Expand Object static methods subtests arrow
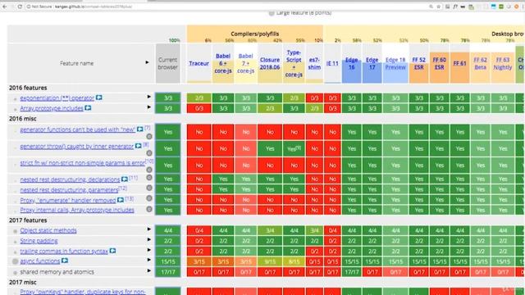Viewport: 525px width, 295px height. coord(149,229)
